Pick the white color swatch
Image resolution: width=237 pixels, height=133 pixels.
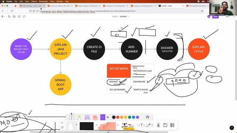click(x=141, y=117)
